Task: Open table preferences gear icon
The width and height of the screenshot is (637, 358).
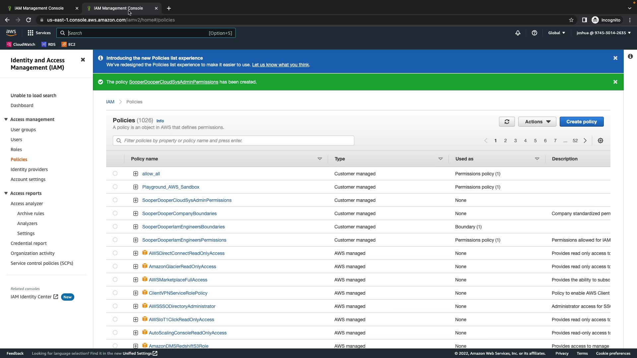Action: pos(600,141)
